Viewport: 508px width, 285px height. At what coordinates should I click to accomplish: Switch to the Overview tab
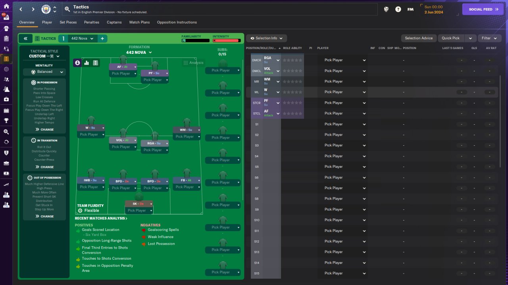tap(27, 22)
